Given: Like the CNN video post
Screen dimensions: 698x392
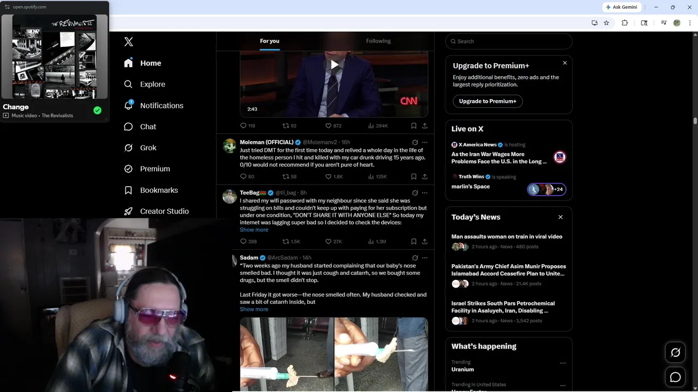Looking at the screenshot, I should point(333,126).
